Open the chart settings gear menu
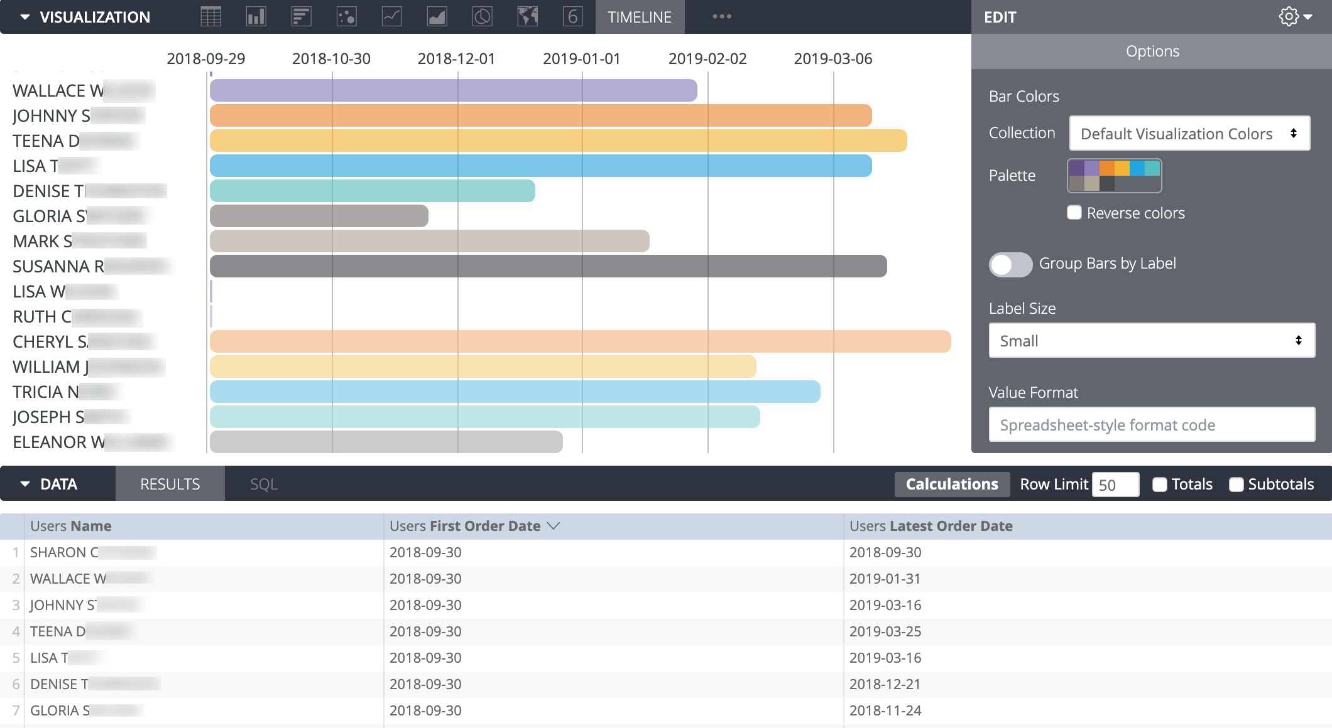Image resolution: width=1332 pixels, height=728 pixels. [x=1289, y=17]
